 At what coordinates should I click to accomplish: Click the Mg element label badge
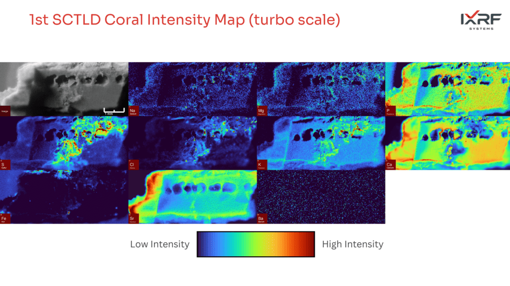(262, 111)
